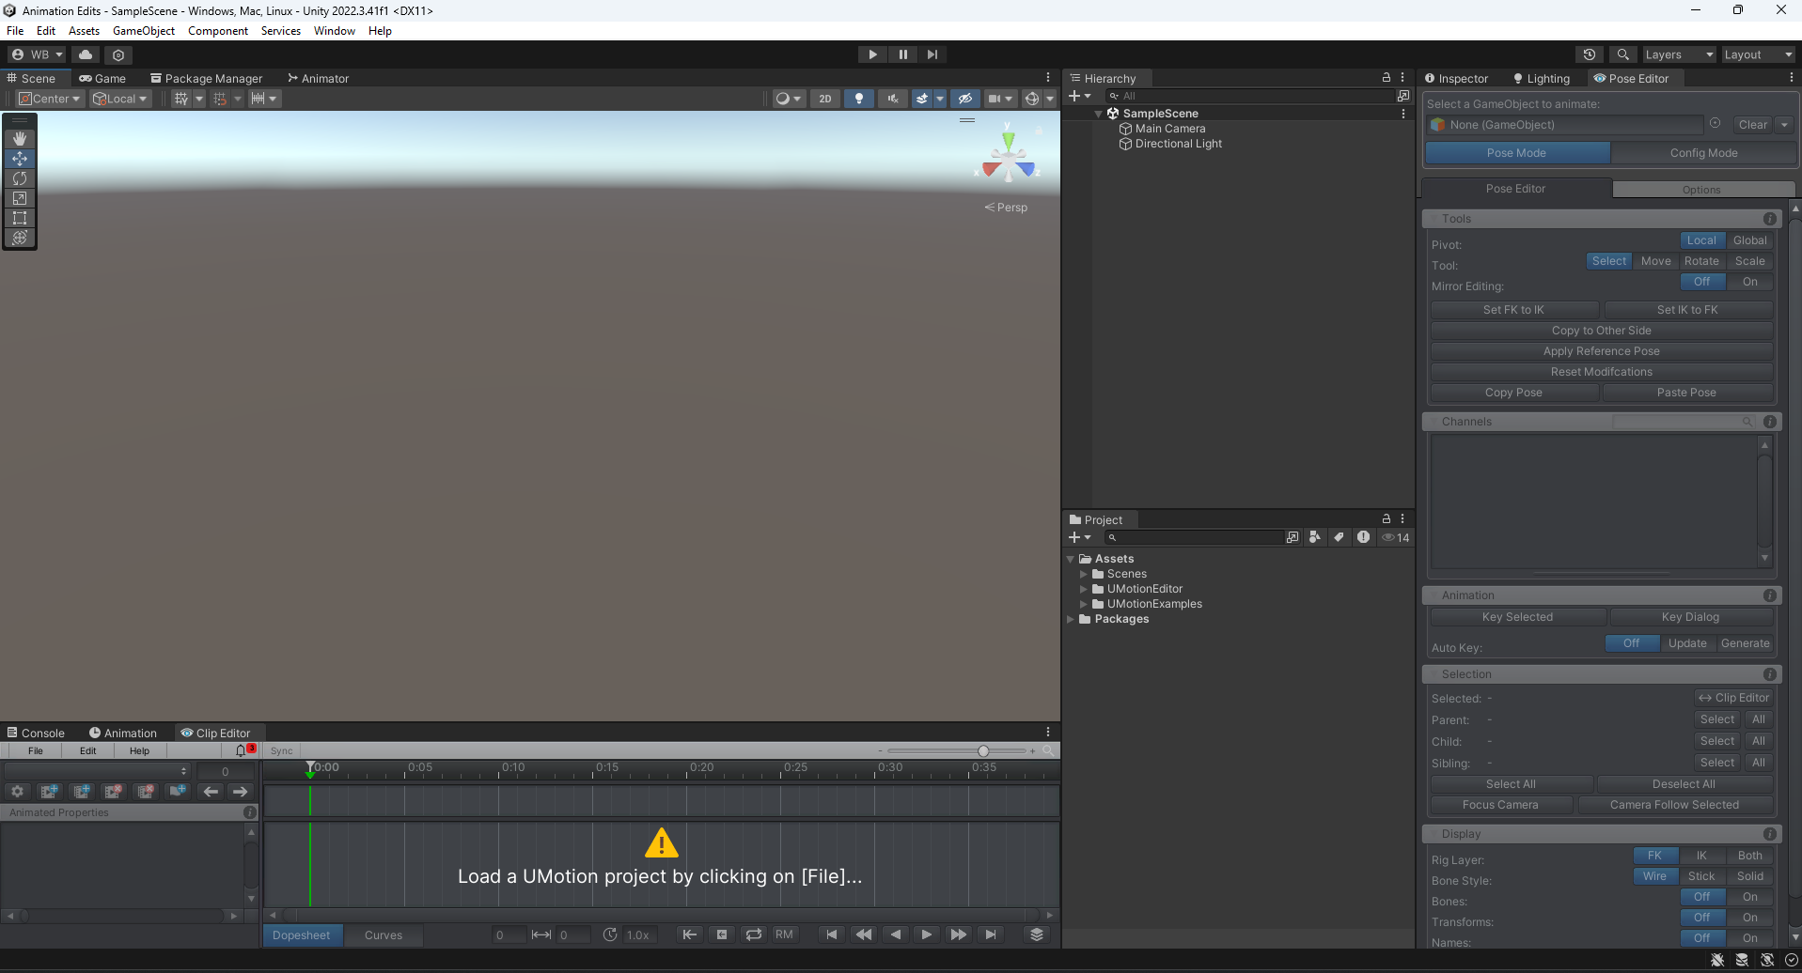Open Undo History icon in top toolbar
This screenshot has height=973, width=1802.
click(1590, 54)
